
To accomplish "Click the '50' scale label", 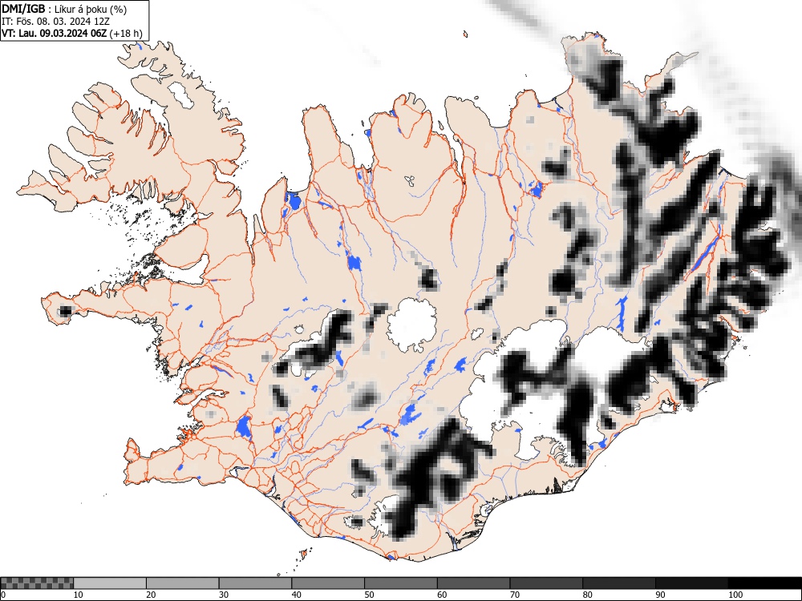I will (x=369, y=595).
